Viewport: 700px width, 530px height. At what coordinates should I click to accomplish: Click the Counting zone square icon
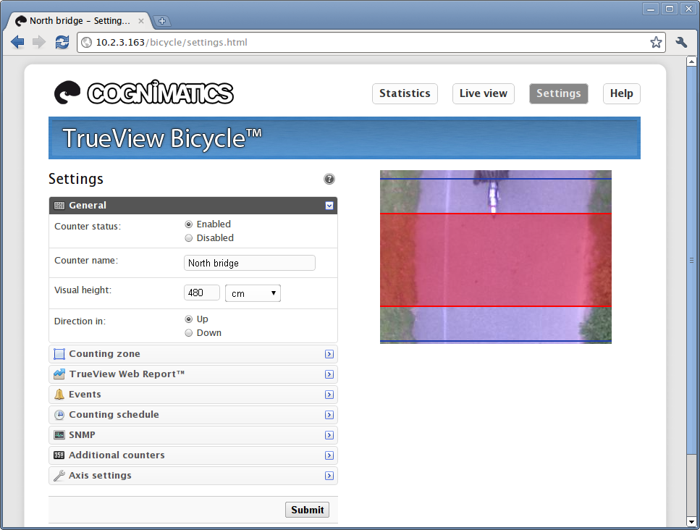click(x=59, y=354)
